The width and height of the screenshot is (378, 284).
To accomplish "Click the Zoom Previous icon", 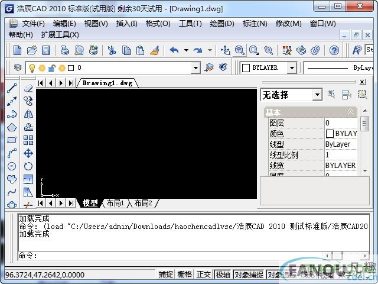I will [x=268, y=50].
